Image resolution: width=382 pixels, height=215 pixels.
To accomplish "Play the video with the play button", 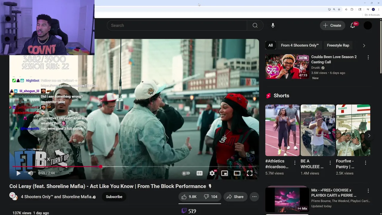I will pyautogui.click(x=18, y=173).
